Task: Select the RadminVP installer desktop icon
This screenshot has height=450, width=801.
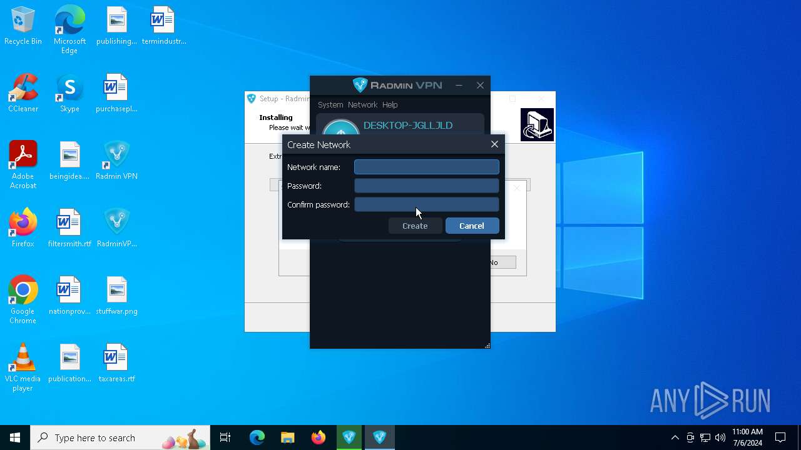Action: click(116, 229)
